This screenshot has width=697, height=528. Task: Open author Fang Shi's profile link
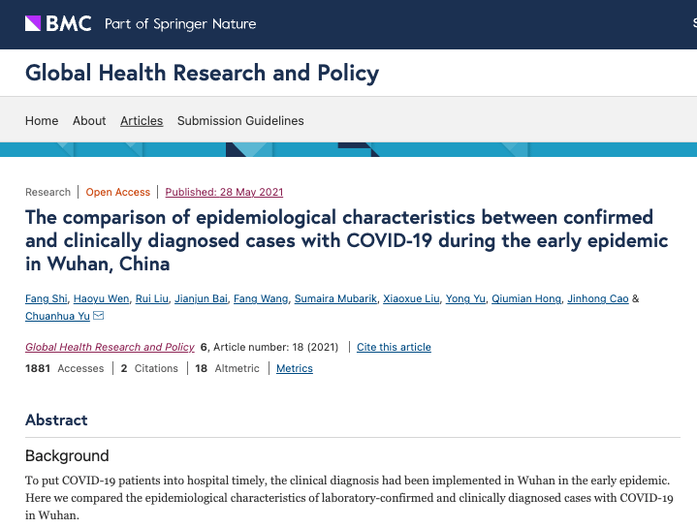click(47, 298)
